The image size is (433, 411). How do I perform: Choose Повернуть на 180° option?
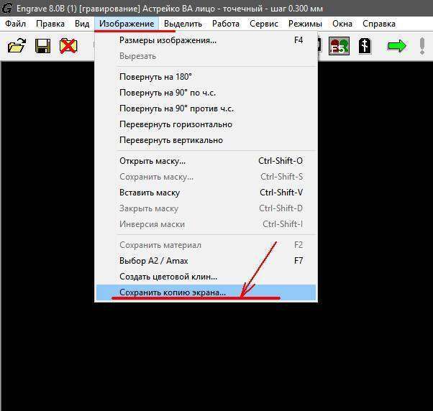click(155, 77)
